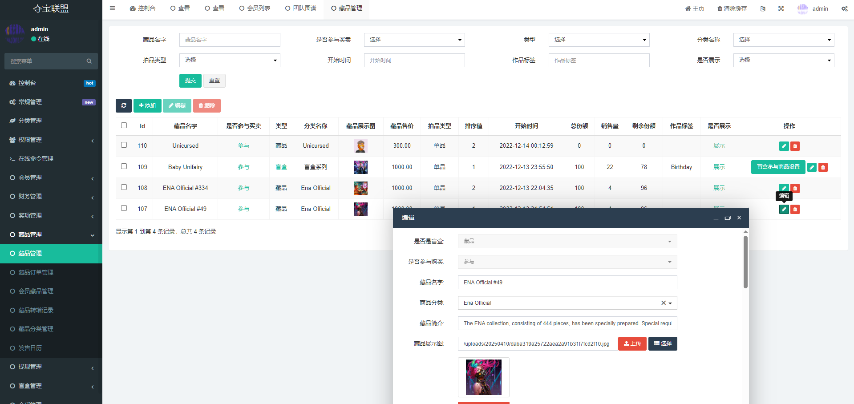Open the admin avatar menu in top bar

813,8
